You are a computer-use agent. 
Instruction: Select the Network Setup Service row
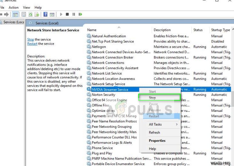159,84
